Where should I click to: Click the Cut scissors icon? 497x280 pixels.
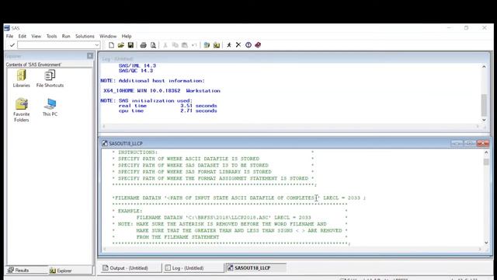(165, 45)
